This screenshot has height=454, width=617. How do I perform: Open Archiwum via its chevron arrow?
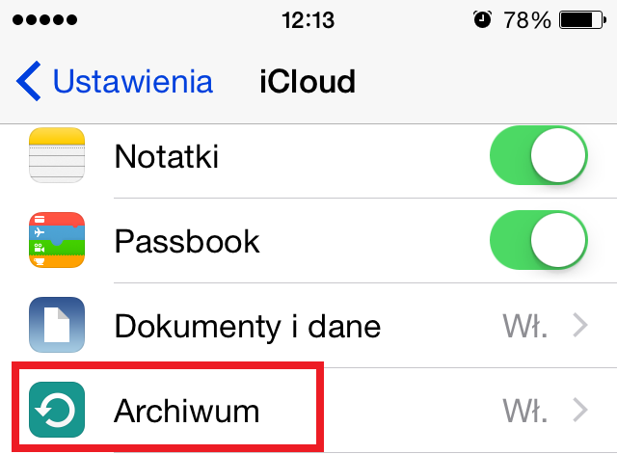pyautogui.click(x=580, y=410)
